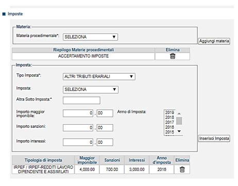Delete the IRPEF tax row via trash icon
Screen dimensions: 238x186
pos(182,170)
